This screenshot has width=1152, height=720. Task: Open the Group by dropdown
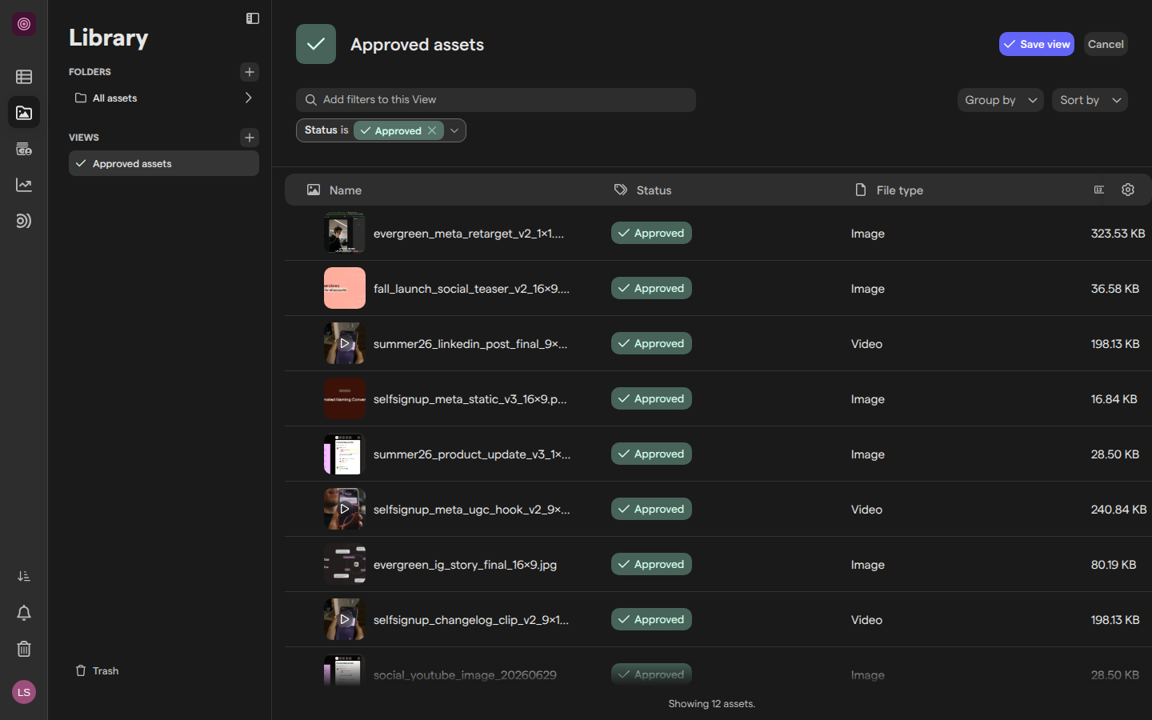[x=1001, y=100]
